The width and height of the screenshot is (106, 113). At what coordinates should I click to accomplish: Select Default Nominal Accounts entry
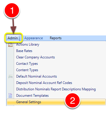pos(56,76)
